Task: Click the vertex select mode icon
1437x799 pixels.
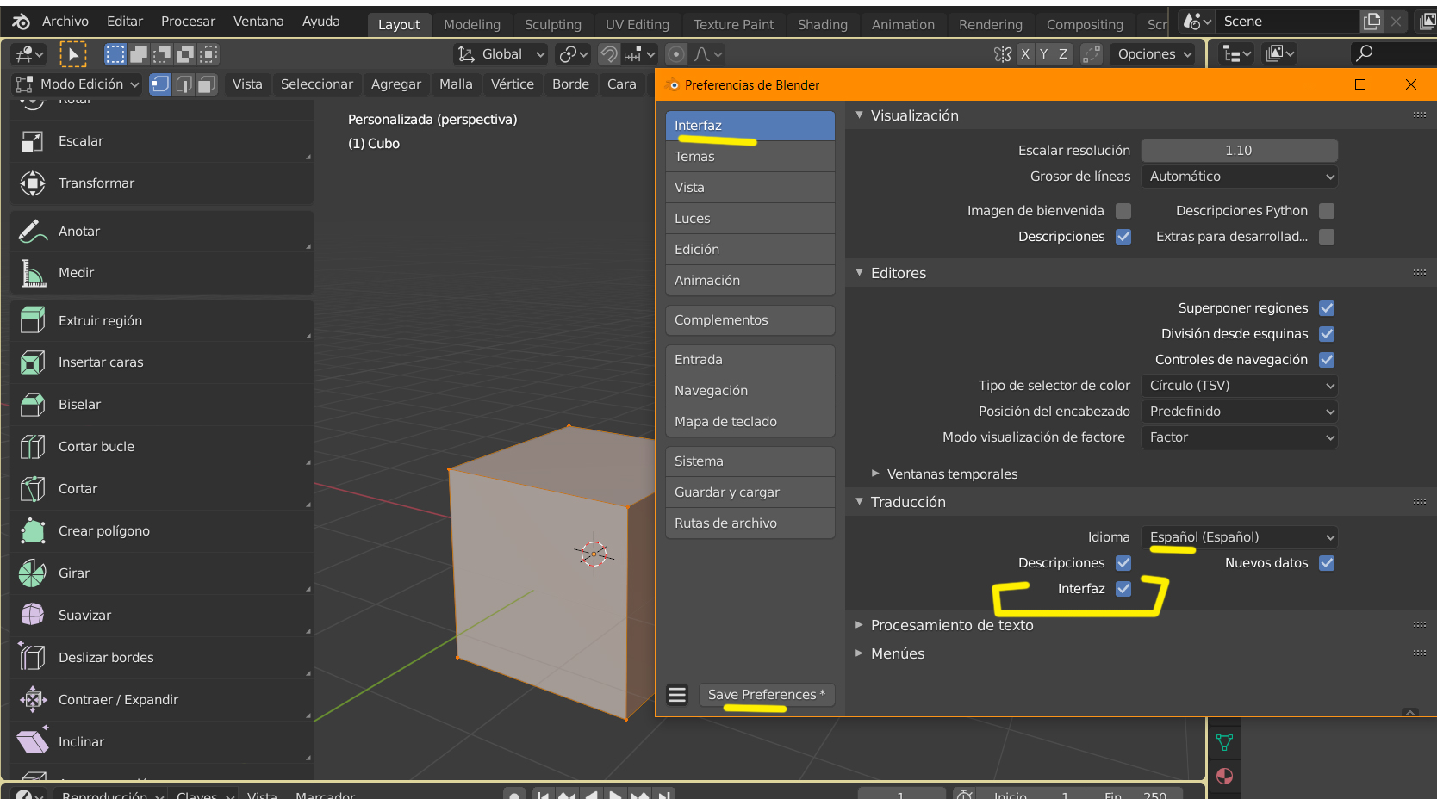Action: [x=160, y=84]
